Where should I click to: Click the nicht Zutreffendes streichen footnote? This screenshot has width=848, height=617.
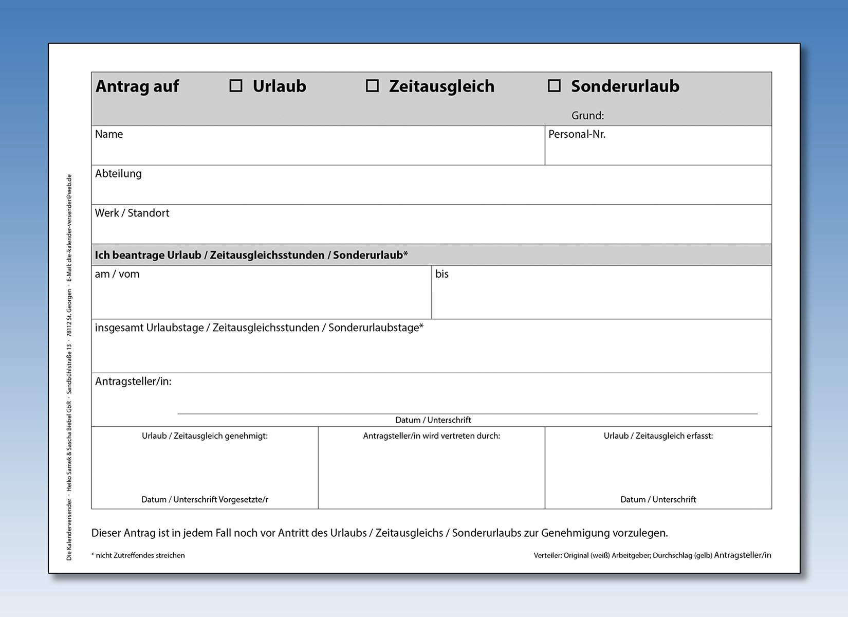coord(138,555)
